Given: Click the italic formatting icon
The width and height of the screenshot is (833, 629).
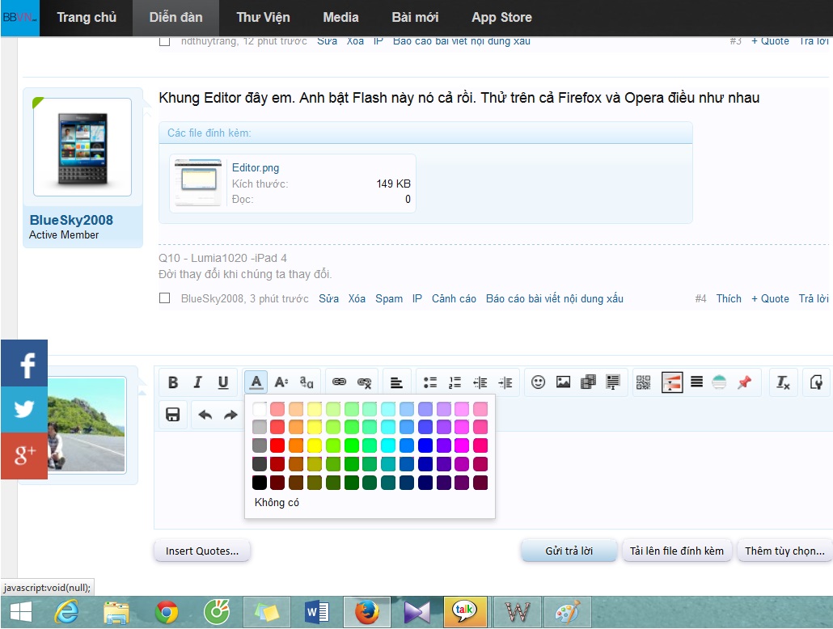Looking at the screenshot, I should point(197,382).
